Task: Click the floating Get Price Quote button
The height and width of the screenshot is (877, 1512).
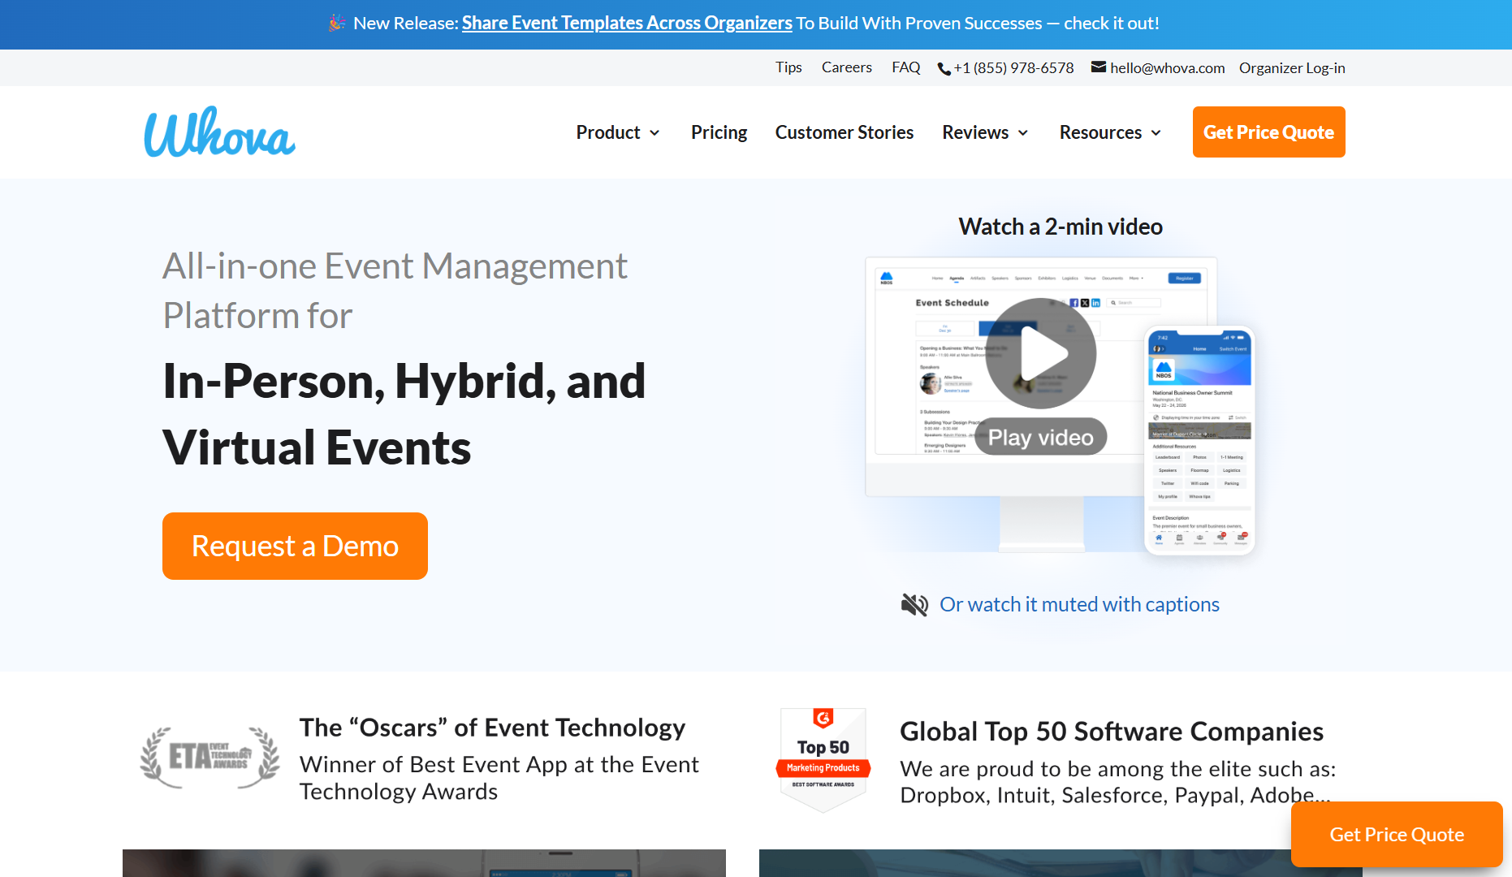Action: (1397, 834)
